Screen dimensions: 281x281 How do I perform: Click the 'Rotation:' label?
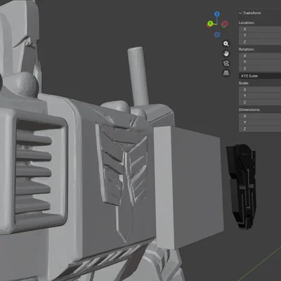point(247,49)
